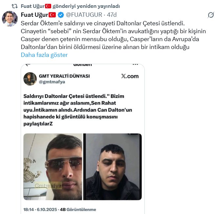This screenshot has width=215, height=214.
Task: Click the Grok slashed-circle icon
Action: (211, 15)
